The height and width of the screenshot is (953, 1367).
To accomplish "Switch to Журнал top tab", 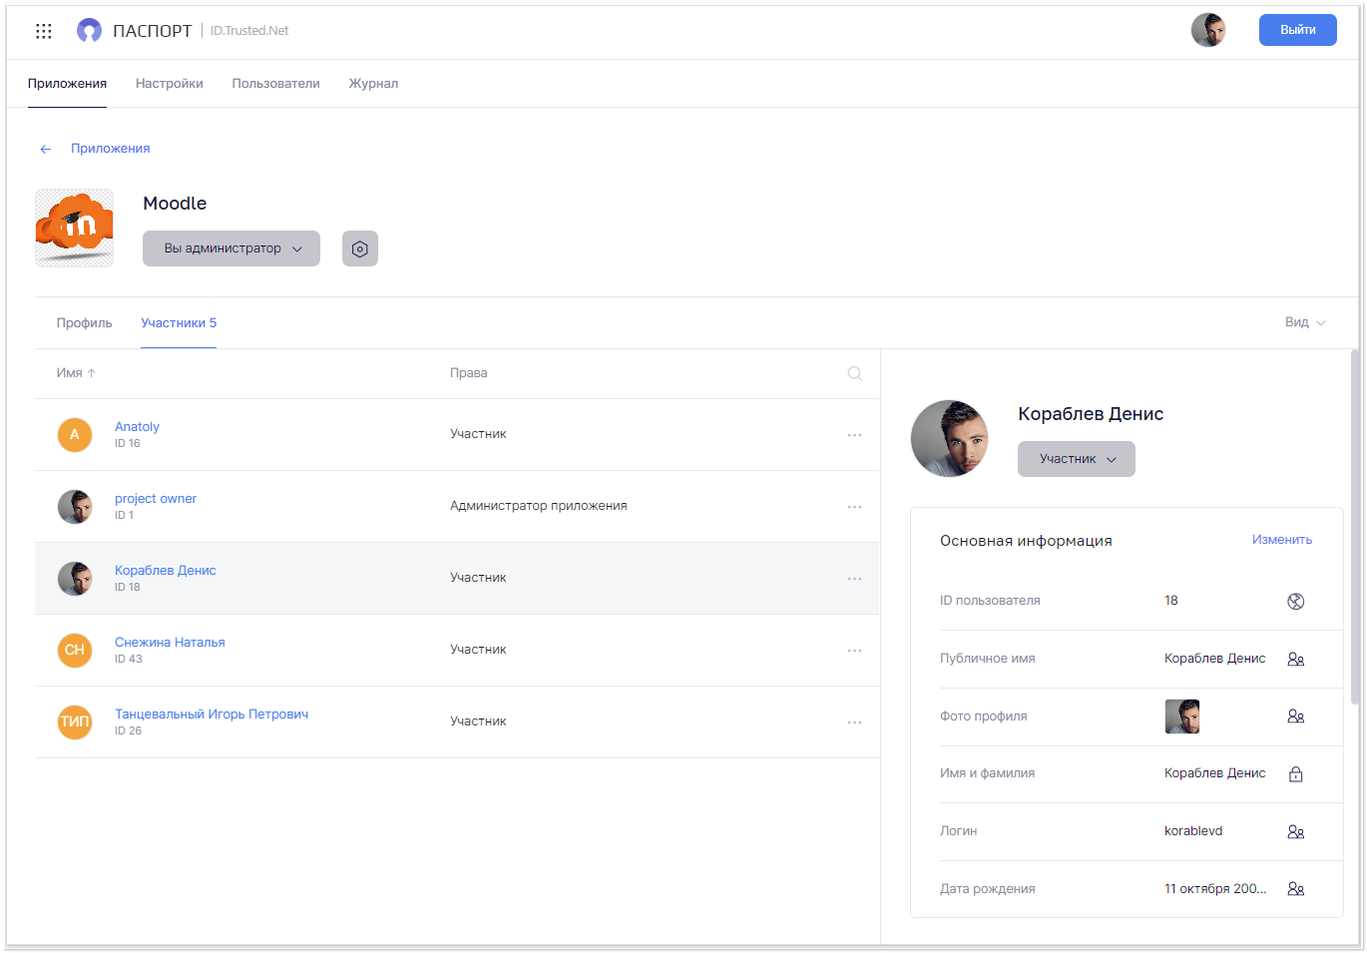I will click(x=373, y=84).
